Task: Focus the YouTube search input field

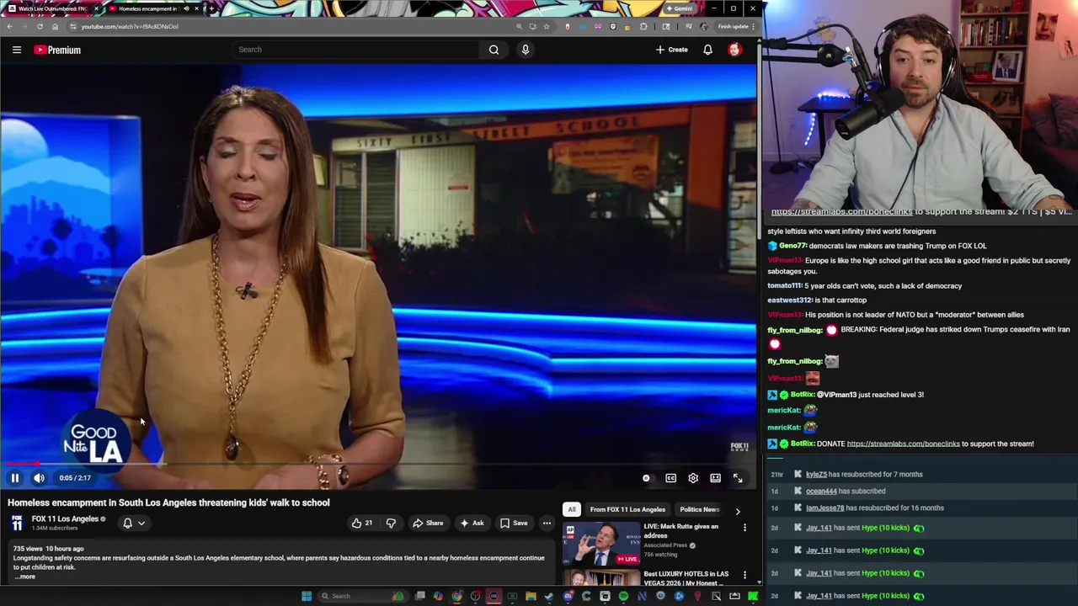Action: 357,50
